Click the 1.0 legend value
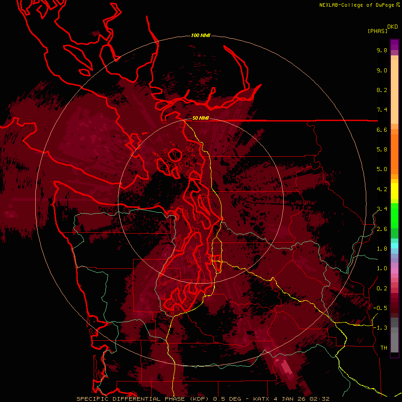The image size is (402, 402). (x=382, y=268)
